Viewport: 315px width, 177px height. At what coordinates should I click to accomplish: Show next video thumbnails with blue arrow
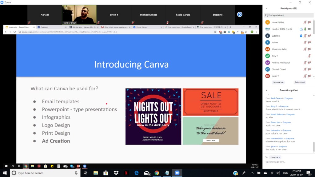[240, 14]
